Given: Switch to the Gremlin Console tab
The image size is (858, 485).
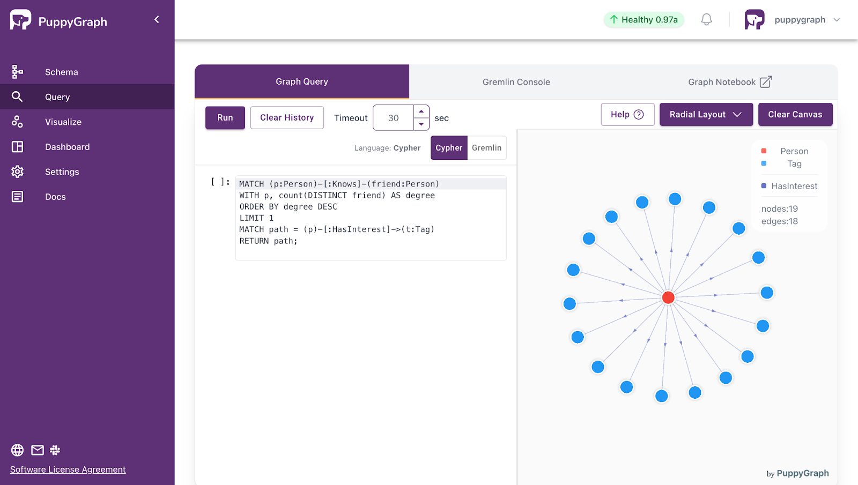Looking at the screenshot, I should (516, 82).
